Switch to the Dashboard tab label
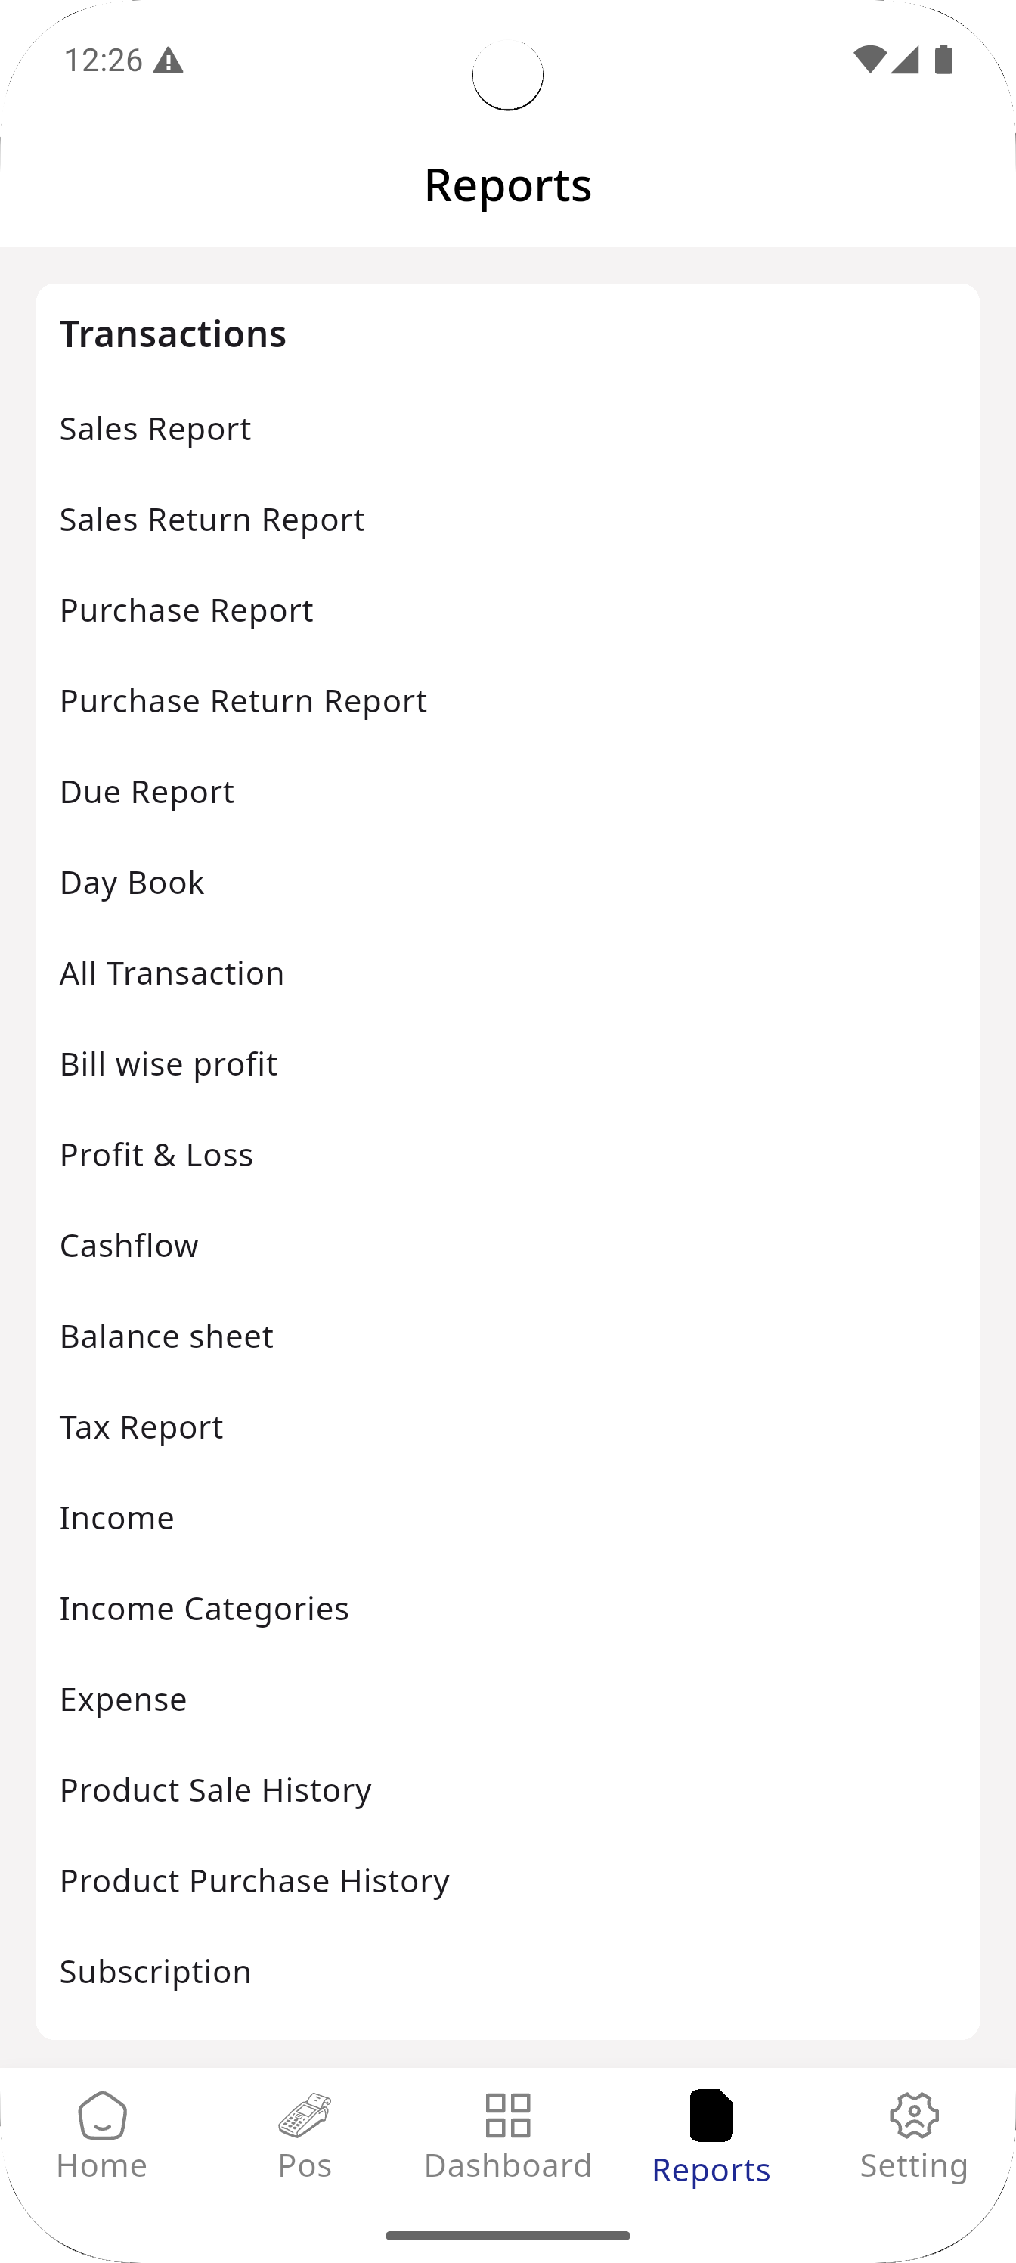1016x2263 pixels. point(507,2165)
